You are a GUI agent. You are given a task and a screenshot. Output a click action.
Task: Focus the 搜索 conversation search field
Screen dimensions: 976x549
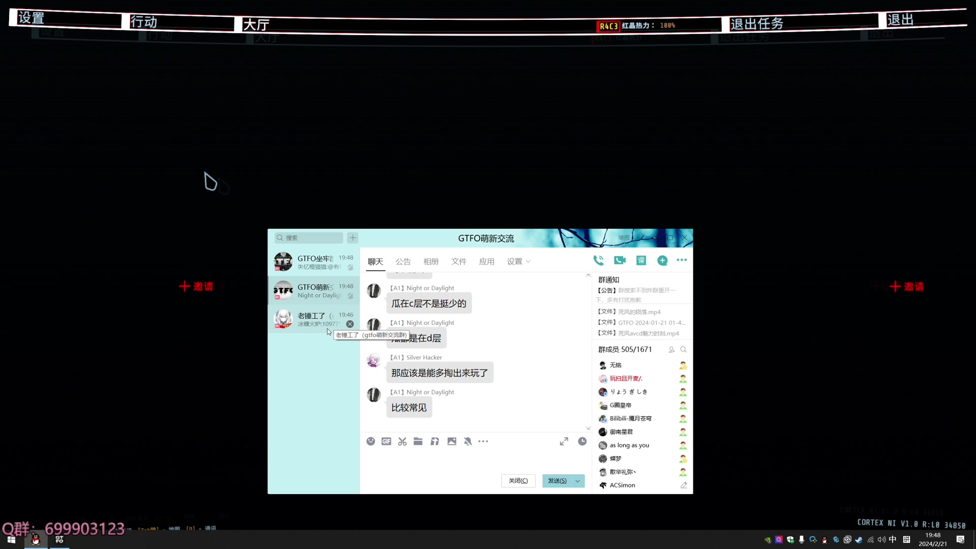pyautogui.click(x=309, y=237)
